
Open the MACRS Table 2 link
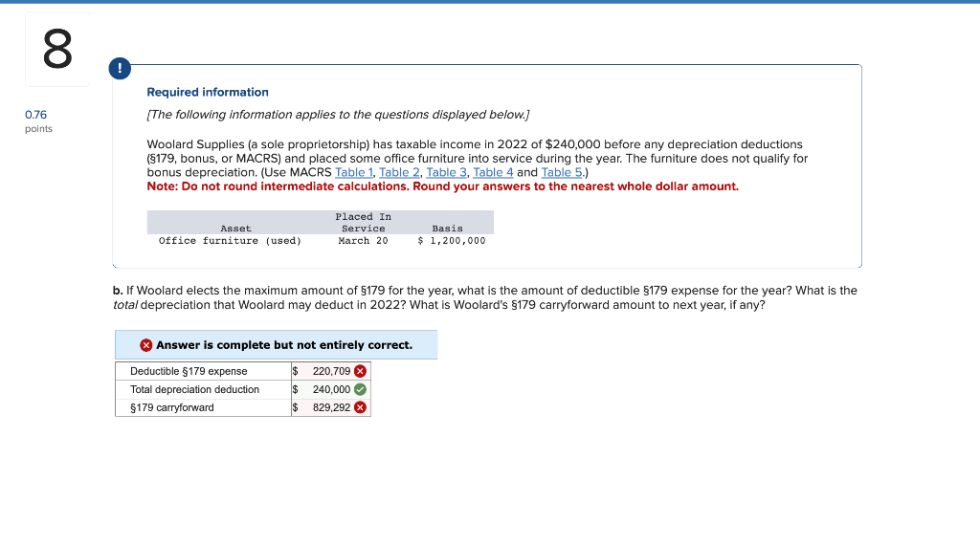[399, 172]
